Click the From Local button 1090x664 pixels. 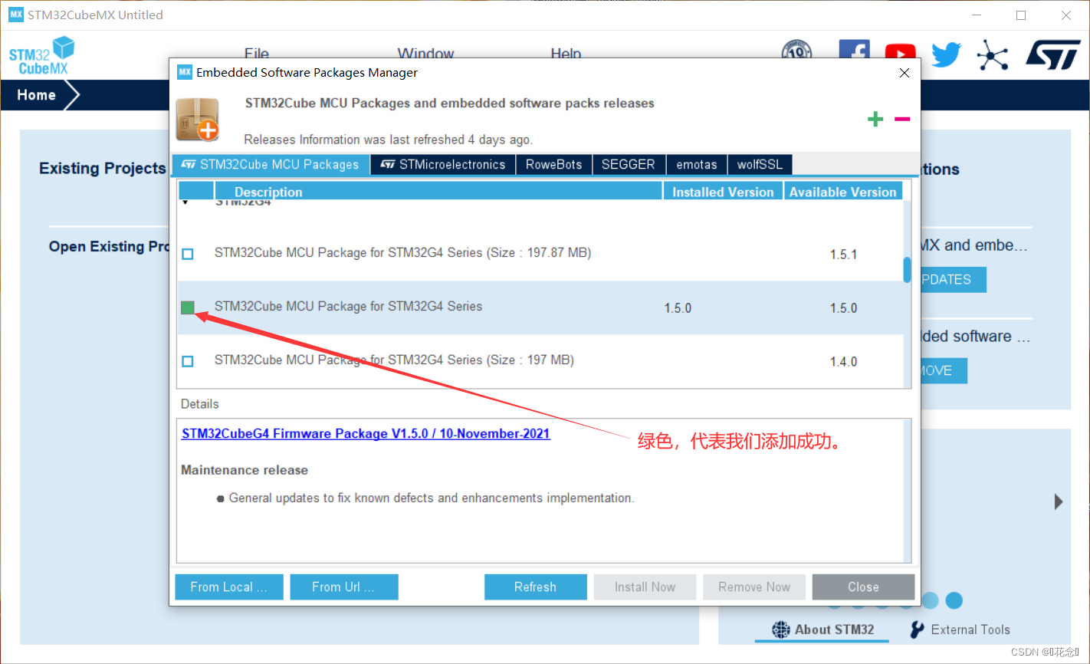[229, 587]
